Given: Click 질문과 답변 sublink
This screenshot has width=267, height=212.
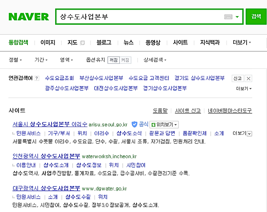Looking at the screenshot, I should pos(162,133).
